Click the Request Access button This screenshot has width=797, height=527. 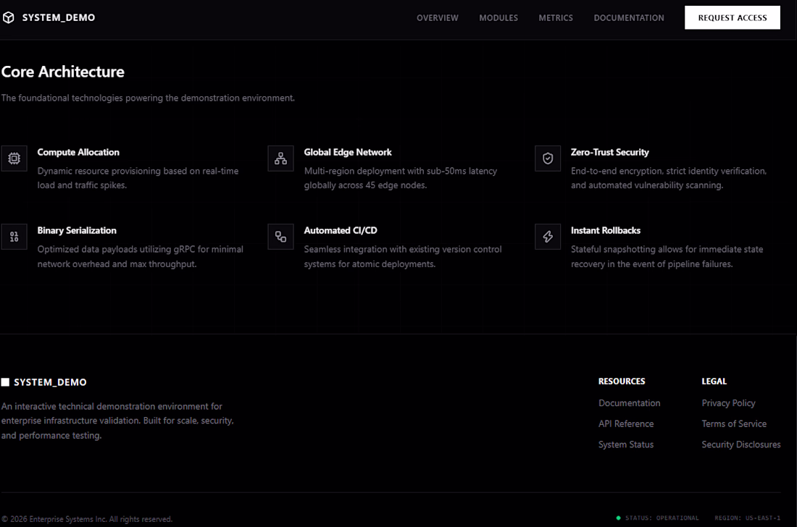(732, 18)
